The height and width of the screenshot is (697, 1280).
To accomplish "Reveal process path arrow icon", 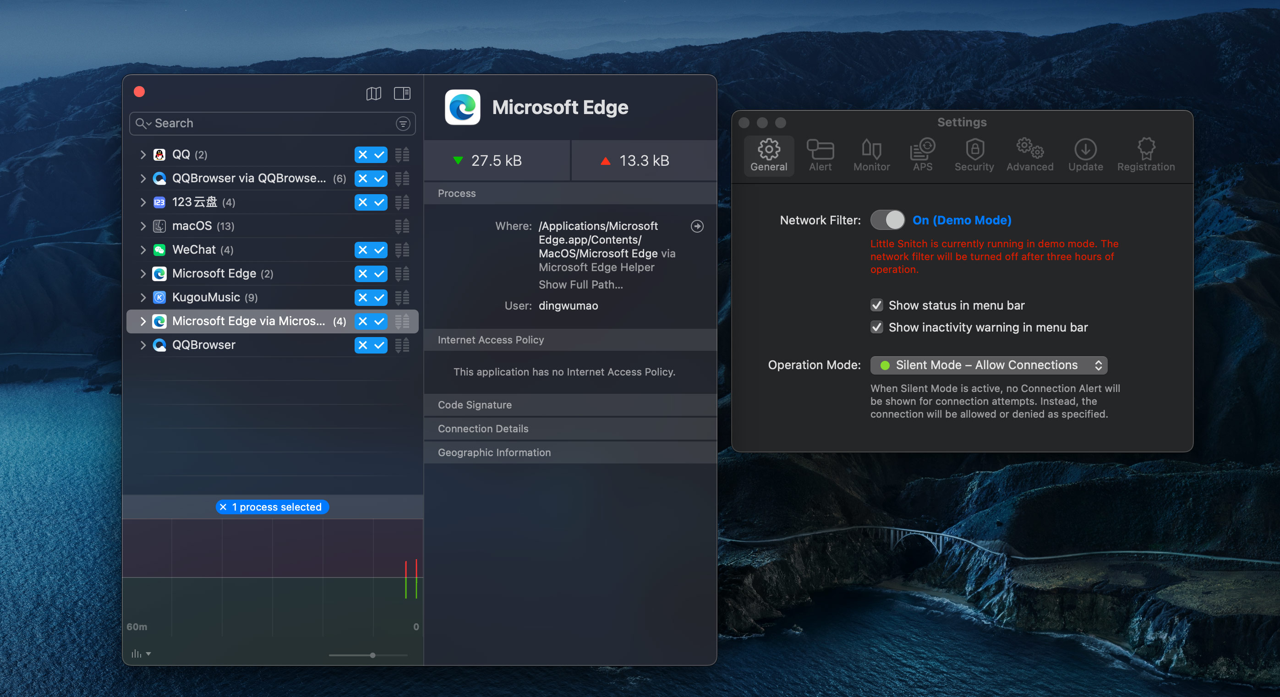I will tap(697, 227).
